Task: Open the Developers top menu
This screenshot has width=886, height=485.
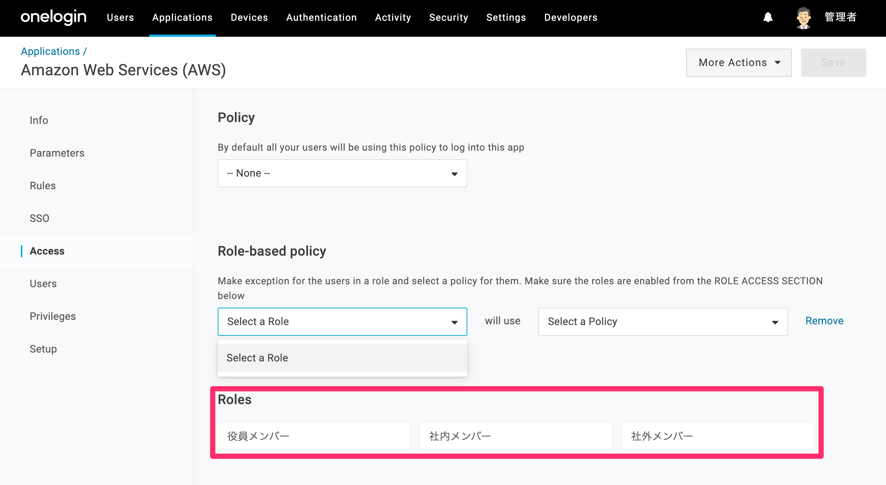Action: 571,17
